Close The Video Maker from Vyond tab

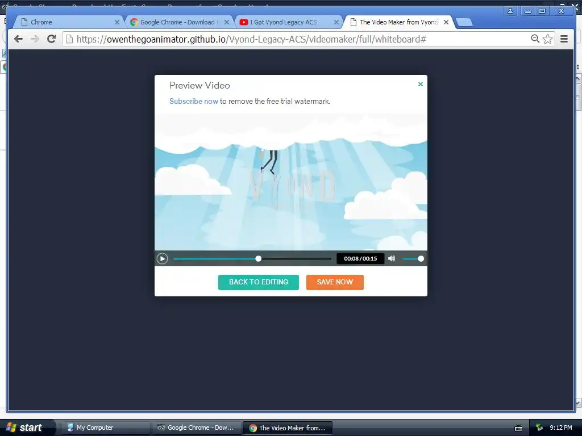tap(446, 22)
